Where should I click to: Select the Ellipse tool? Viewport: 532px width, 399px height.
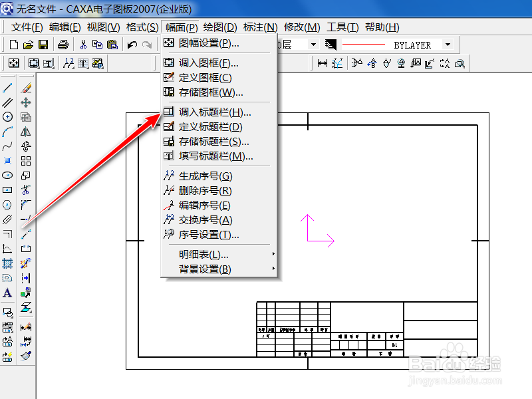(8, 175)
